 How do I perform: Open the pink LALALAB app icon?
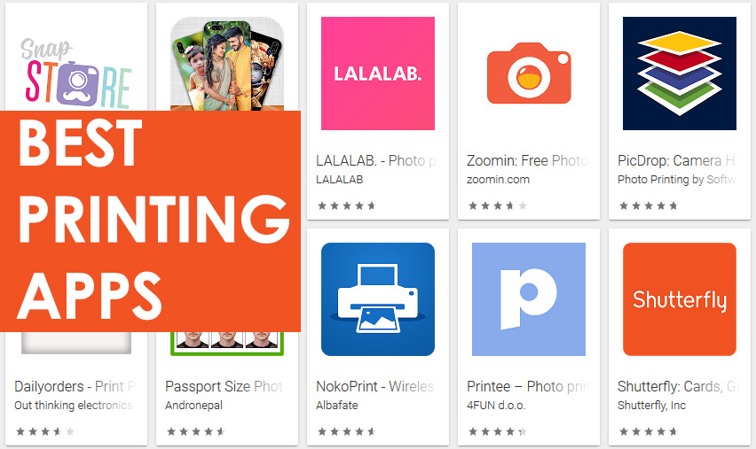tap(377, 74)
